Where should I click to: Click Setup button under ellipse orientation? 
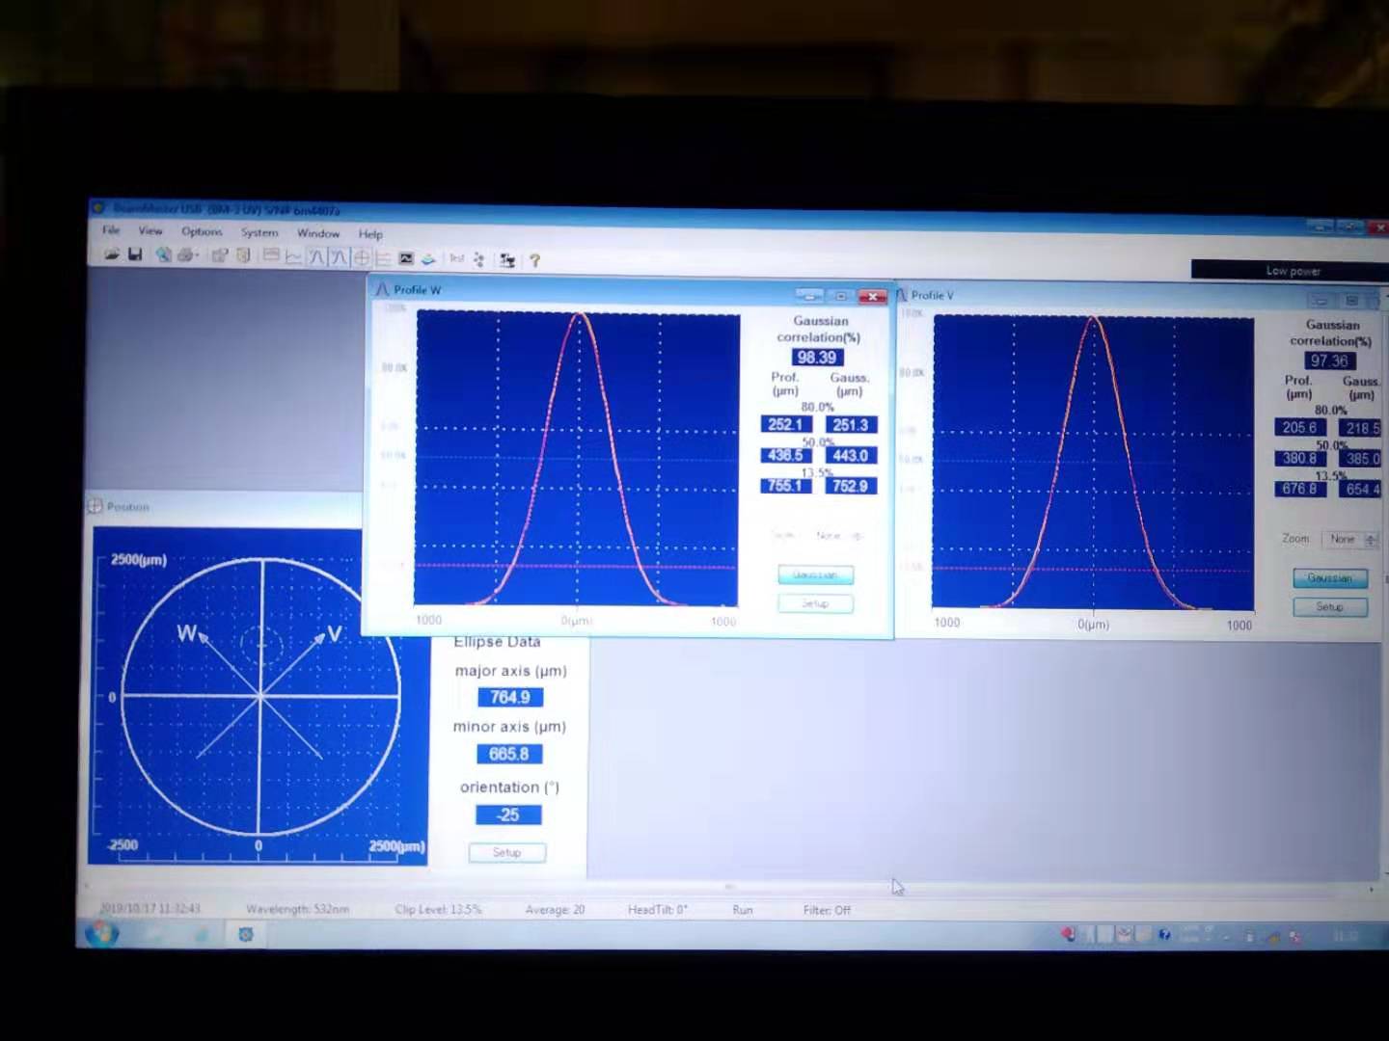[x=506, y=852]
